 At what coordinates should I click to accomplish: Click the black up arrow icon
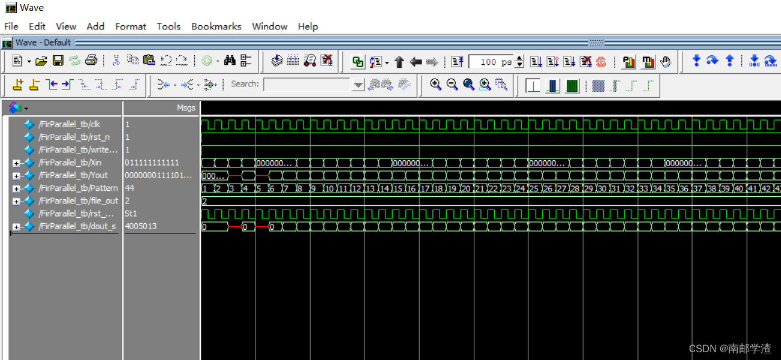click(x=399, y=62)
